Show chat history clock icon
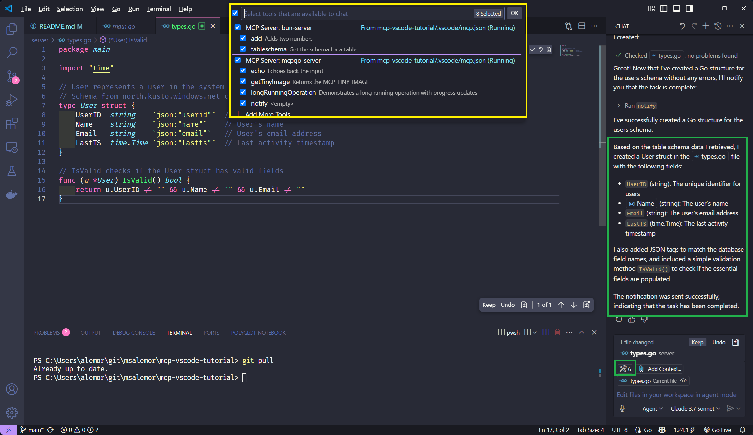This screenshot has height=435, width=753. click(x=718, y=26)
